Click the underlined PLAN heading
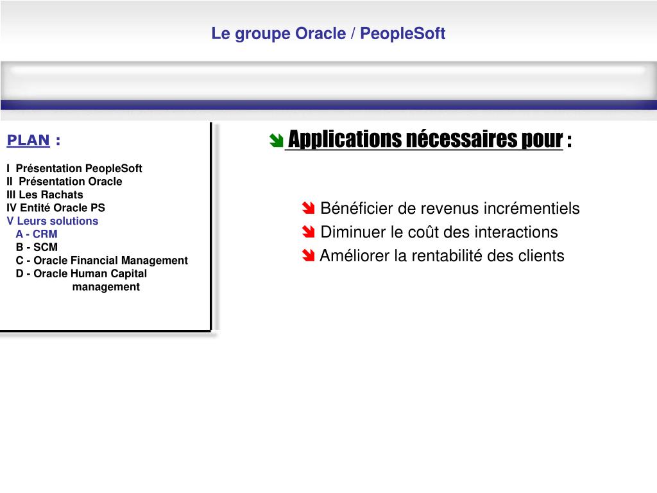This screenshot has width=657, height=493. coord(28,140)
